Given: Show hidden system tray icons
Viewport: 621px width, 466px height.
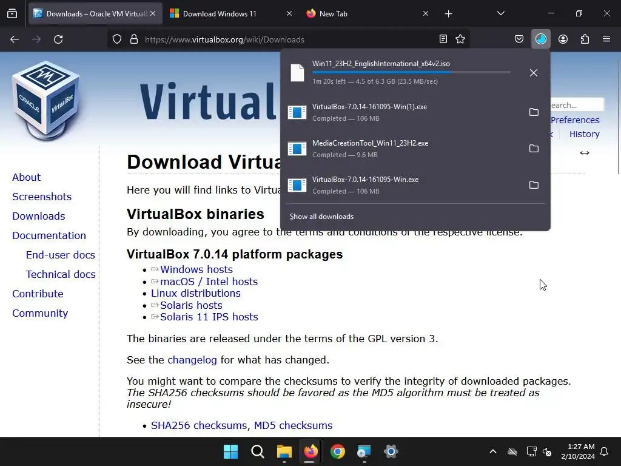Looking at the screenshot, I should click(x=493, y=451).
